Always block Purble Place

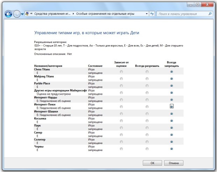[171, 86]
